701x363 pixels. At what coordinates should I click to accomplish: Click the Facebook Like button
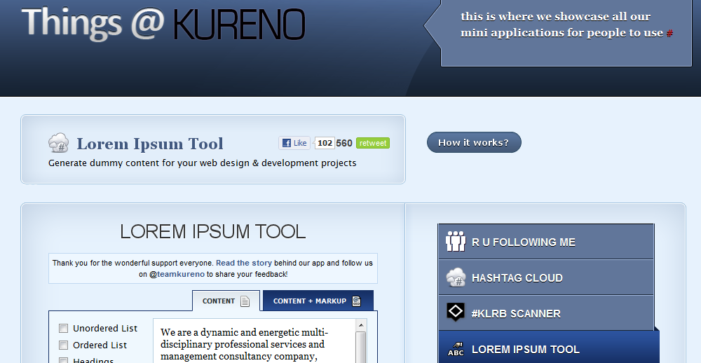[x=294, y=143]
